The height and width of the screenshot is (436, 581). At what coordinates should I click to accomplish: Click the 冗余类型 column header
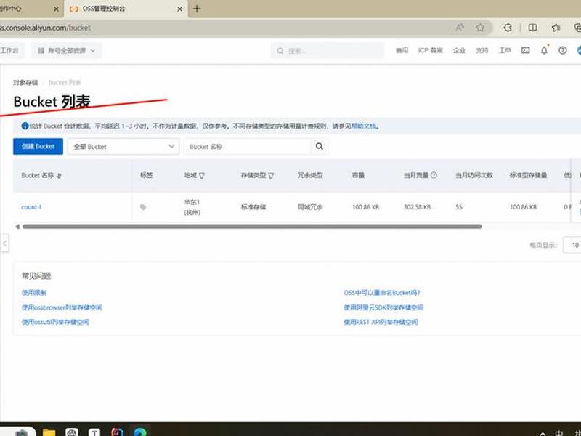[x=310, y=175]
